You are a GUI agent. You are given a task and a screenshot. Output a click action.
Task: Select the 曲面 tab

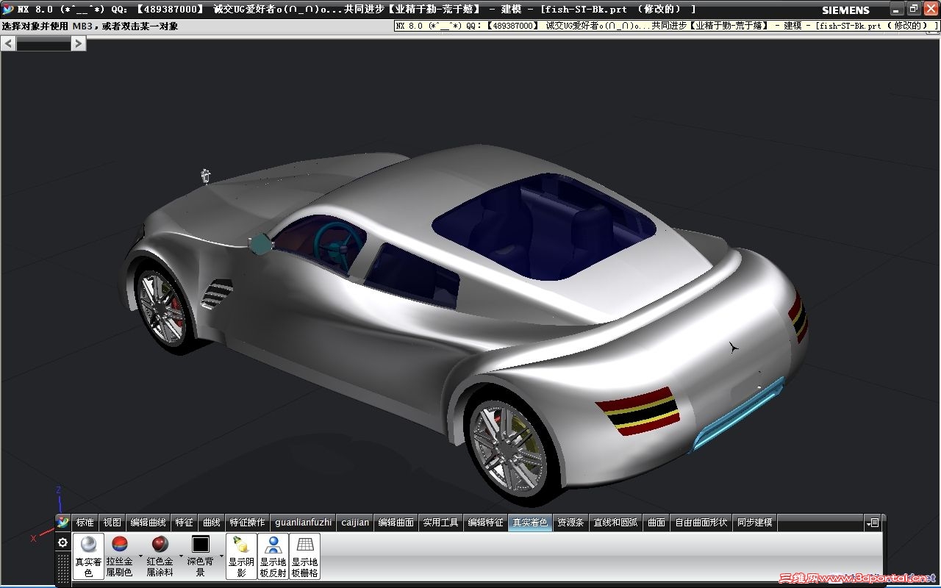coord(656,523)
